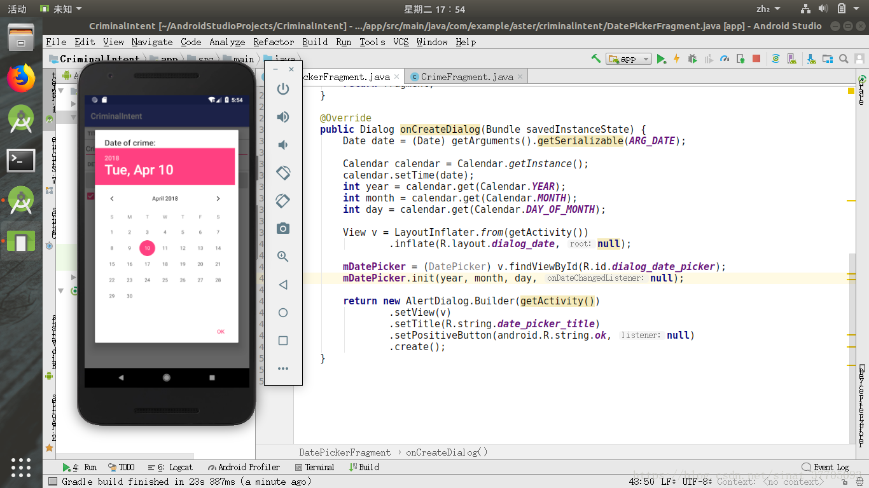Image resolution: width=869 pixels, height=488 pixels.
Task: Stop the running app with red square
Action: tap(756, 58)
